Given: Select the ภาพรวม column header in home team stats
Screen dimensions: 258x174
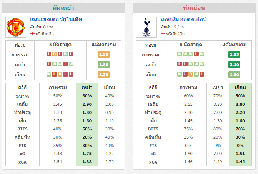Looking at the screenshot, I should click(58, 87).
